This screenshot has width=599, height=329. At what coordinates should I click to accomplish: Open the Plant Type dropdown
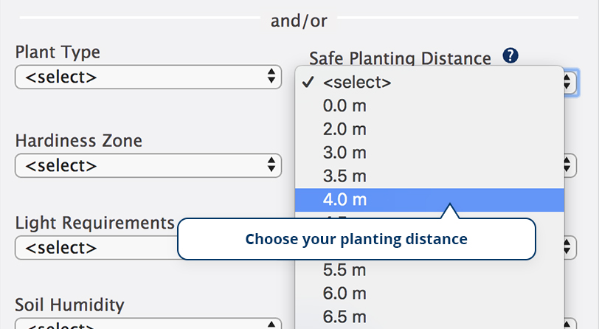148,77
